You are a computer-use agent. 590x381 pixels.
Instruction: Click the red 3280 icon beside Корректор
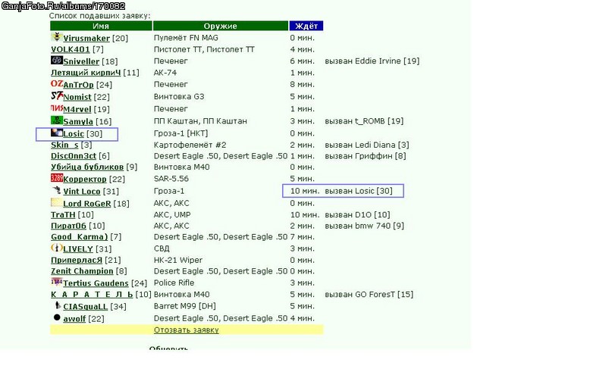pyautogui.click(x=57, y=178)
